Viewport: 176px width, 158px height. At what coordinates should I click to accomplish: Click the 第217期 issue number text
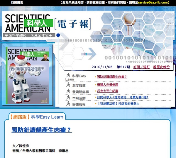coord(123,67)
